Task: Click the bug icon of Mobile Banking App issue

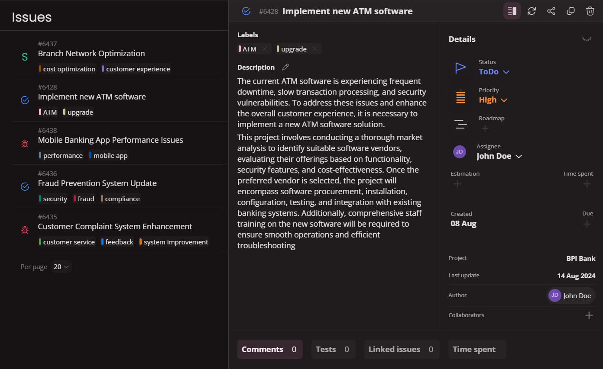Action: click(x=25, y=143)
